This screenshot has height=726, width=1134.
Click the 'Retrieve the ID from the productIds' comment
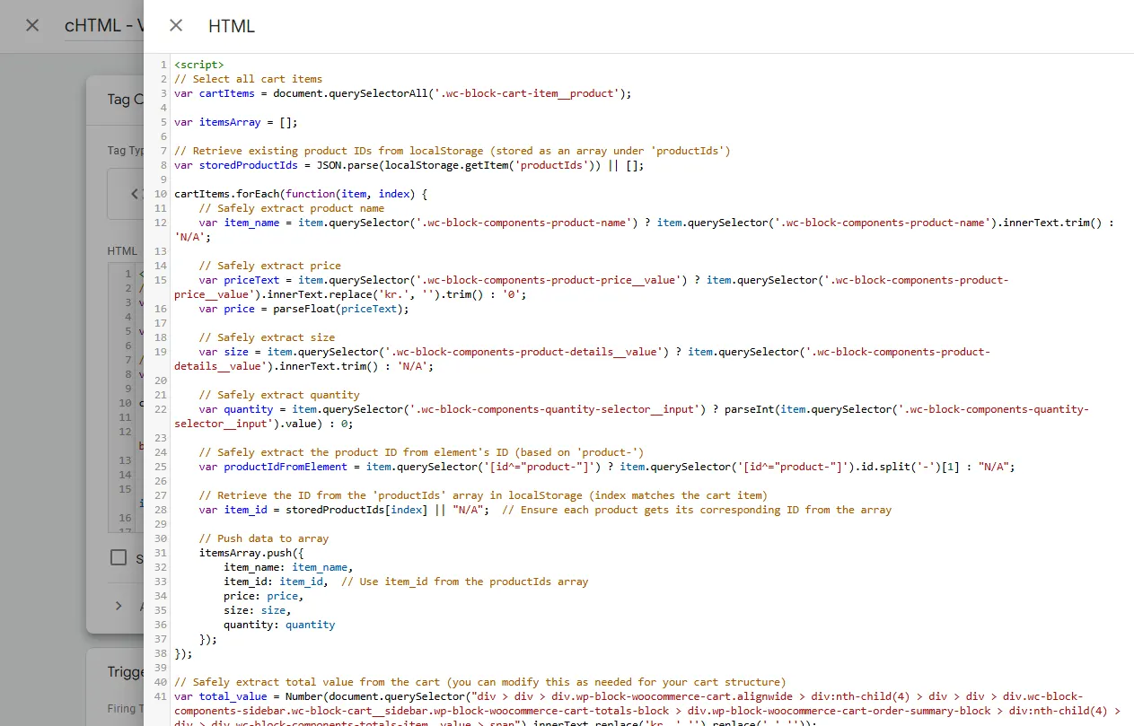click(483, 495)
